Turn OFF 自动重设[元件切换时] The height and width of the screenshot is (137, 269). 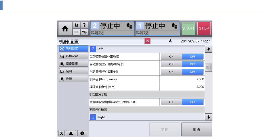tap(193, 72)
